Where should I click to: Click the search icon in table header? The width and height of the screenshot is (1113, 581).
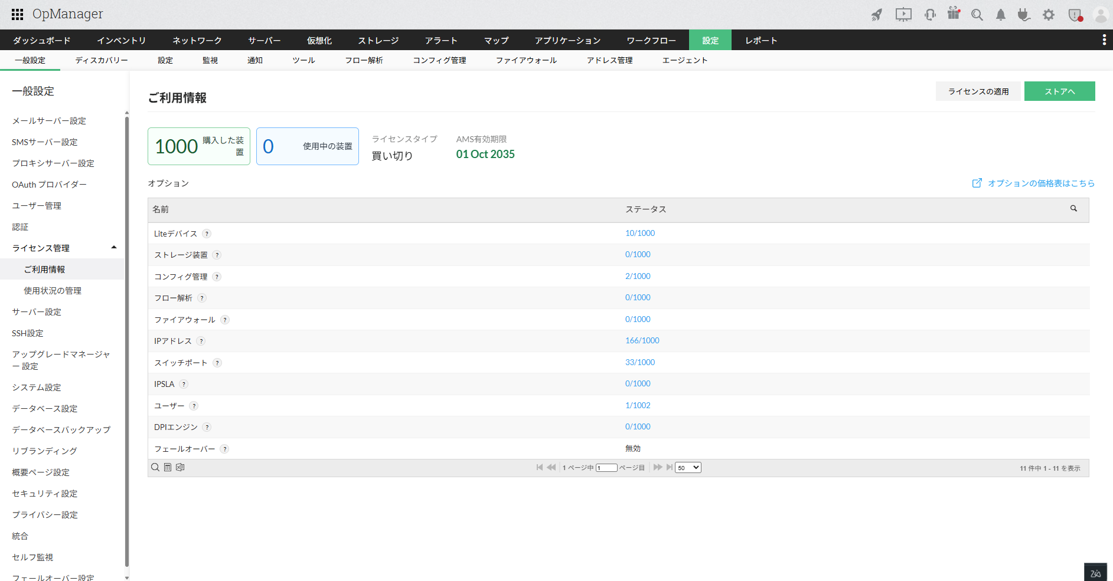pyautogui.click(x=1073, y=209)
